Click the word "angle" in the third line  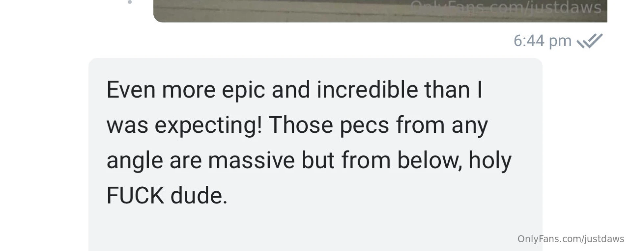click(x=134, y=161)
